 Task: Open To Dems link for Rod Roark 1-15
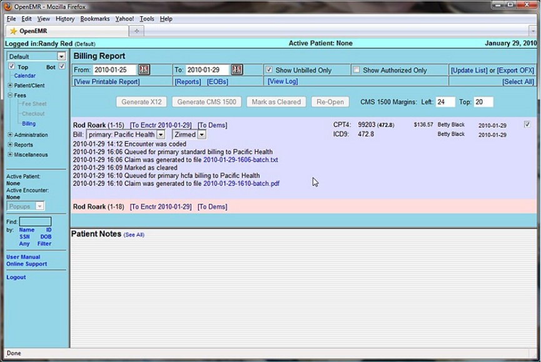click(213, 125)
